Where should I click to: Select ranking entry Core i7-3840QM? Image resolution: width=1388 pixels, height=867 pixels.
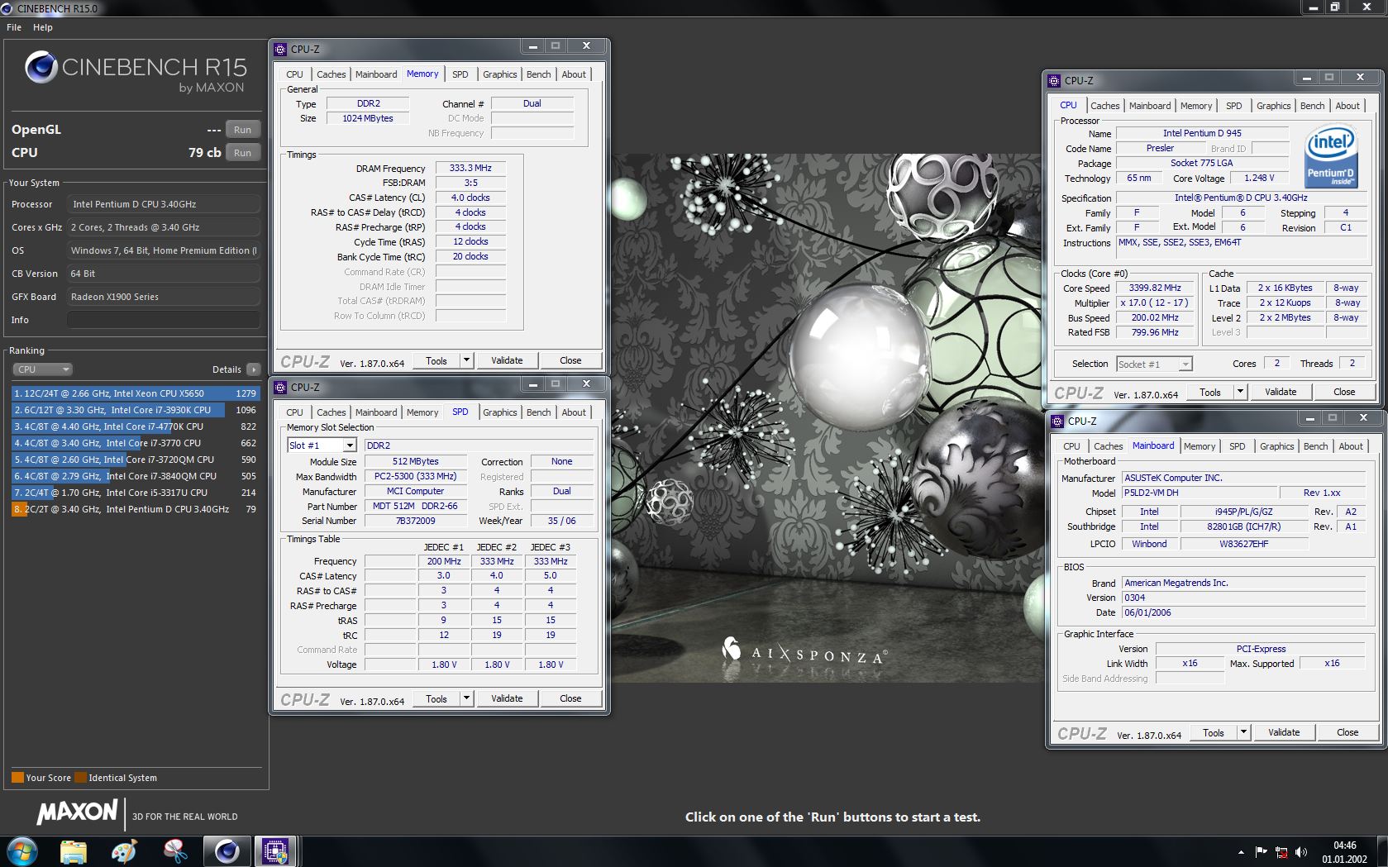pos(136,476)
